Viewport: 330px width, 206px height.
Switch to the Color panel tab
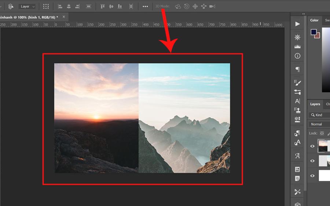tap(314, 20)
